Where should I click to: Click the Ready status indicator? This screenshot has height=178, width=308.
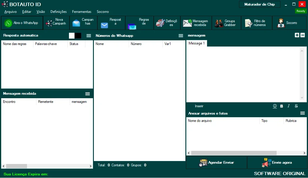301,11
